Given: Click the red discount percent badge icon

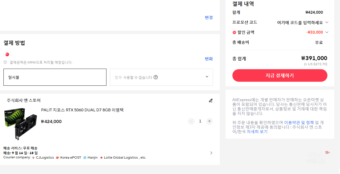Looking at the screenshot, I should [234, 32].
